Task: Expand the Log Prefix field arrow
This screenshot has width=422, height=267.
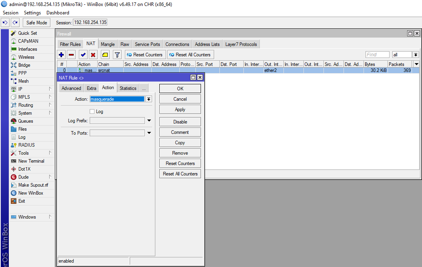Action: (x=149, y=121)
